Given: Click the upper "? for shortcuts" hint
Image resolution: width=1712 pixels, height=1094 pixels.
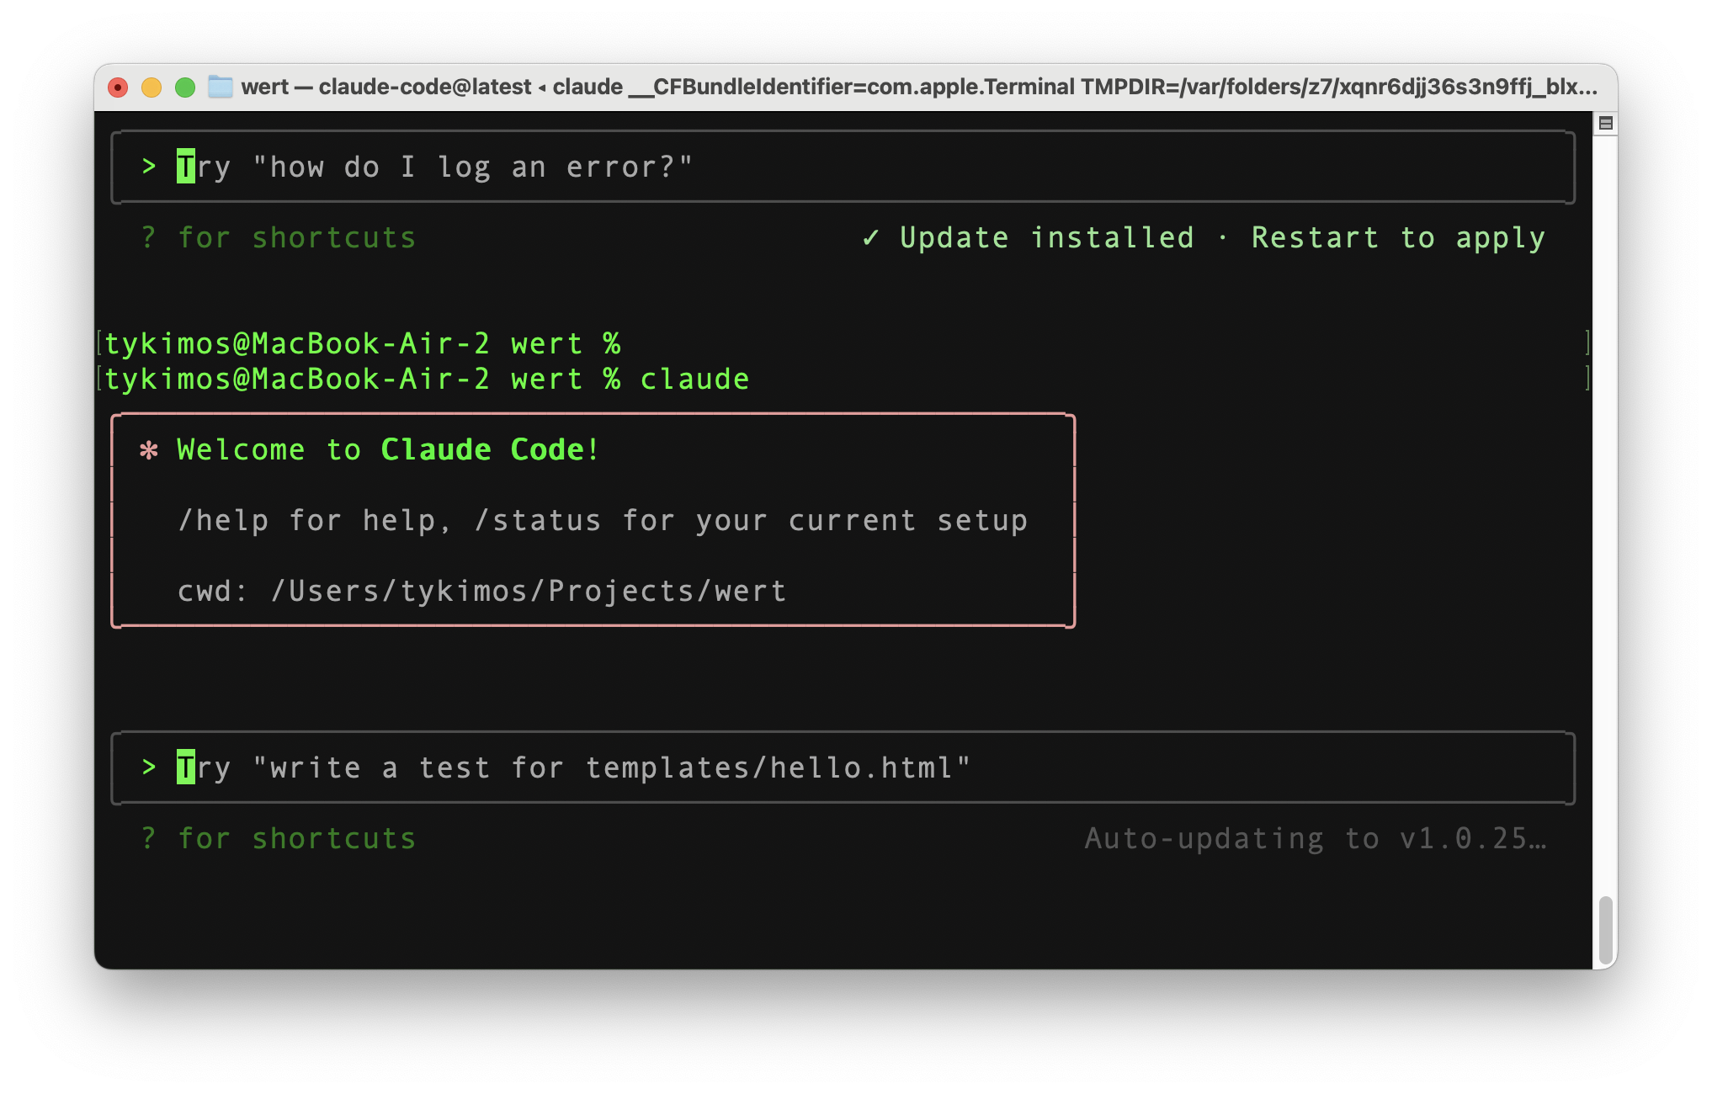Looking at the screenshot, I should click(279, 238).
